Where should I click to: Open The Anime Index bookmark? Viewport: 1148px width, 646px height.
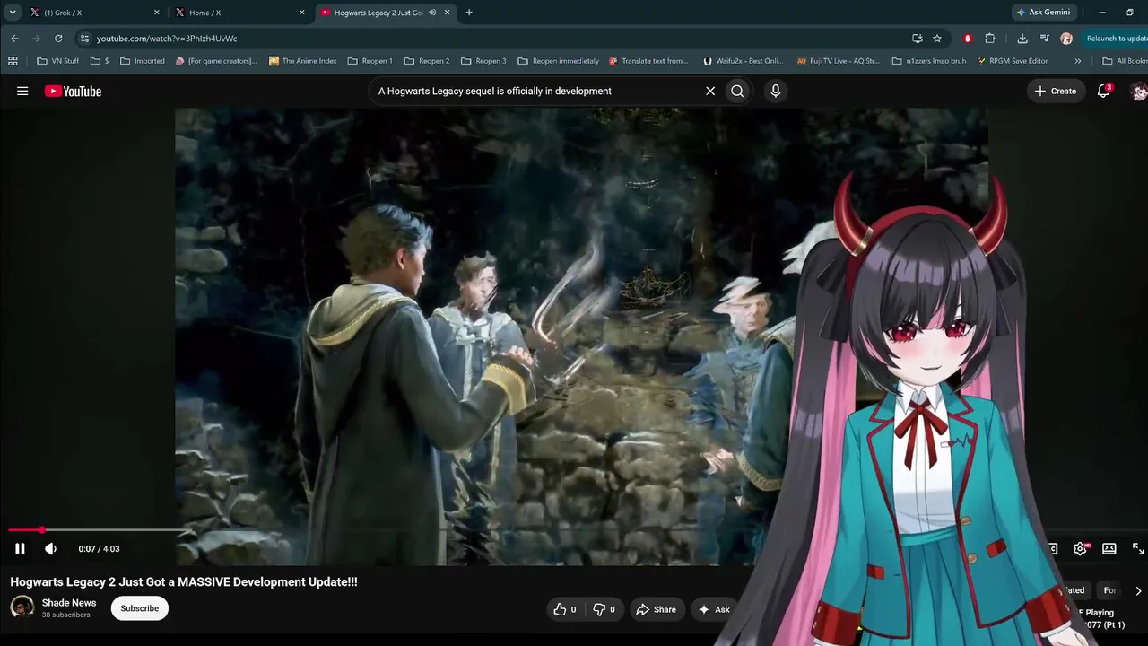tap(303, 61)
